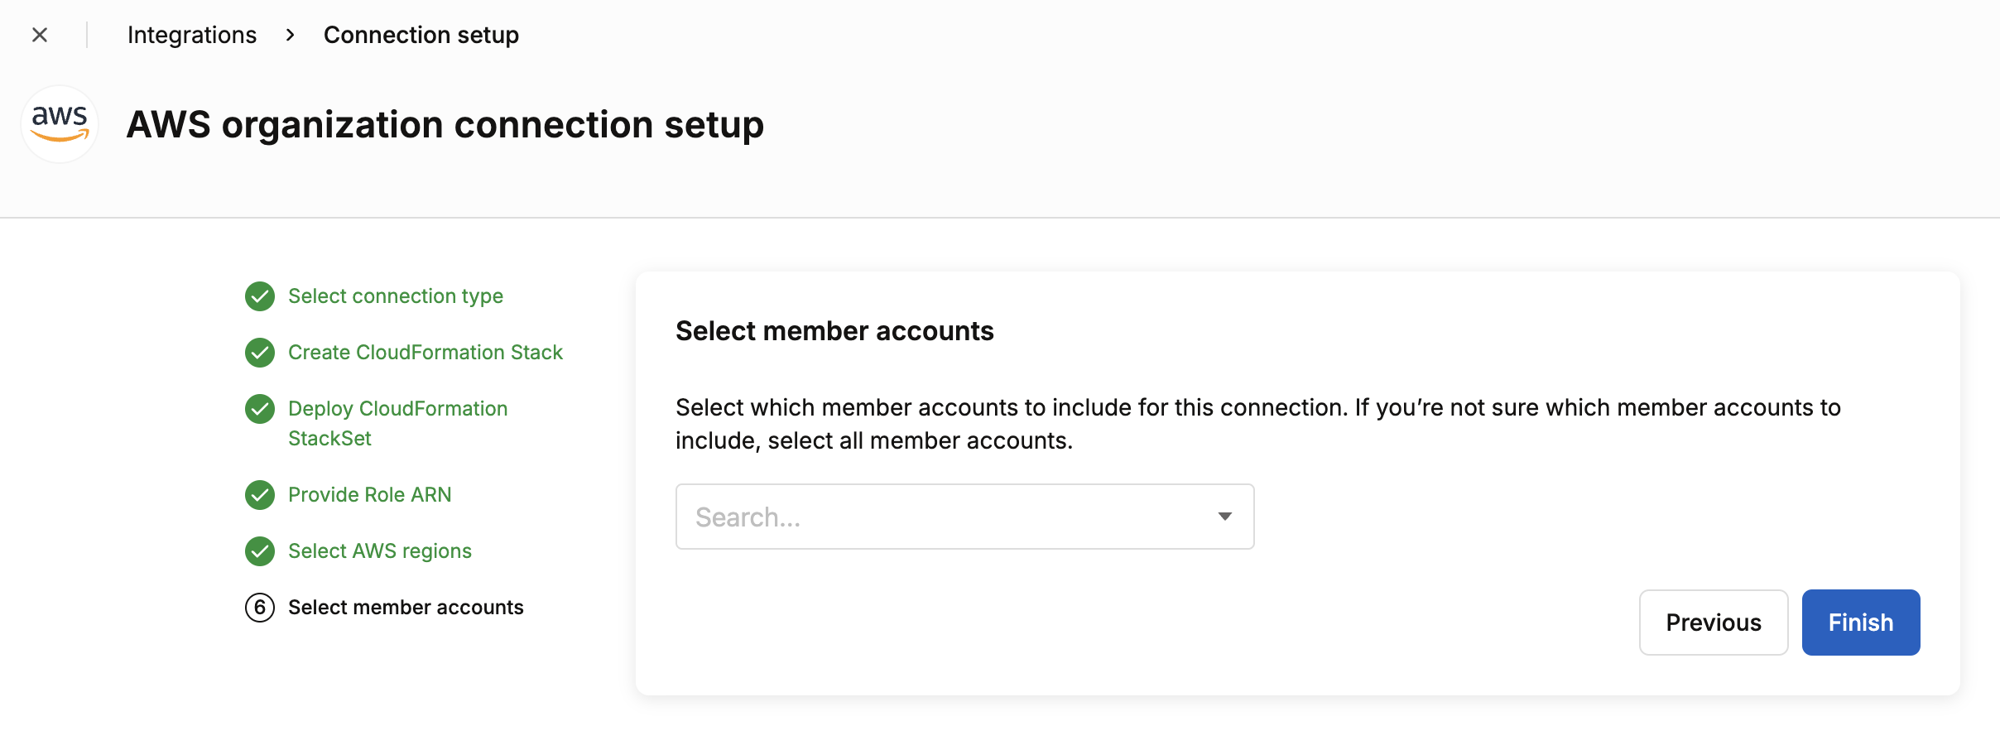Go back to the Integrations breadcrumb

coord(192,35)
